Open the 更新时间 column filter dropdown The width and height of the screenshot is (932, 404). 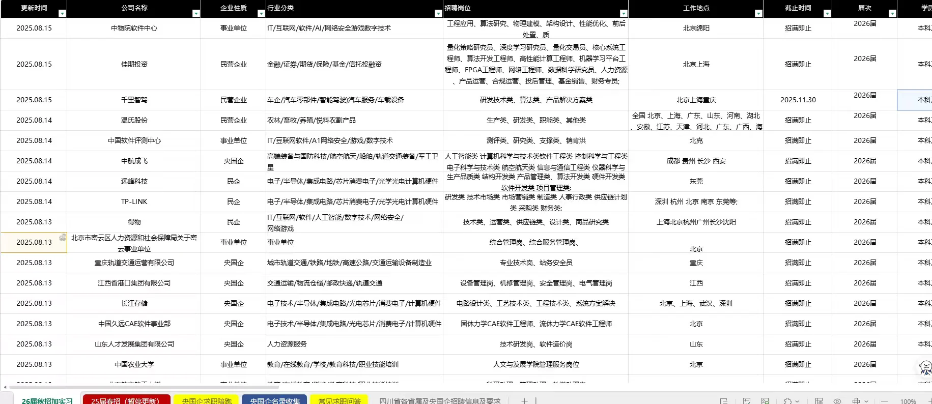pyautogui.click(x=62, y=14)
